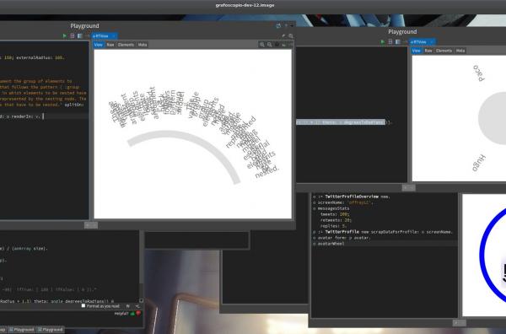Image resolution: width=506 pixels, height=334 pixels.
Task: Open Meta tab in left Playground inspector
Action: pyautogui.click(x=143, y=45)
